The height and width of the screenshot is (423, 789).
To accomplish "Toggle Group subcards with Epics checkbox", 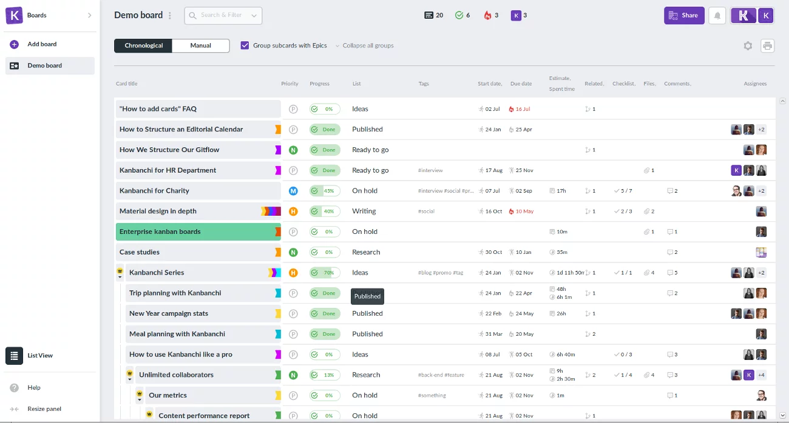I will pyautogui.click(x=245, y=45).
